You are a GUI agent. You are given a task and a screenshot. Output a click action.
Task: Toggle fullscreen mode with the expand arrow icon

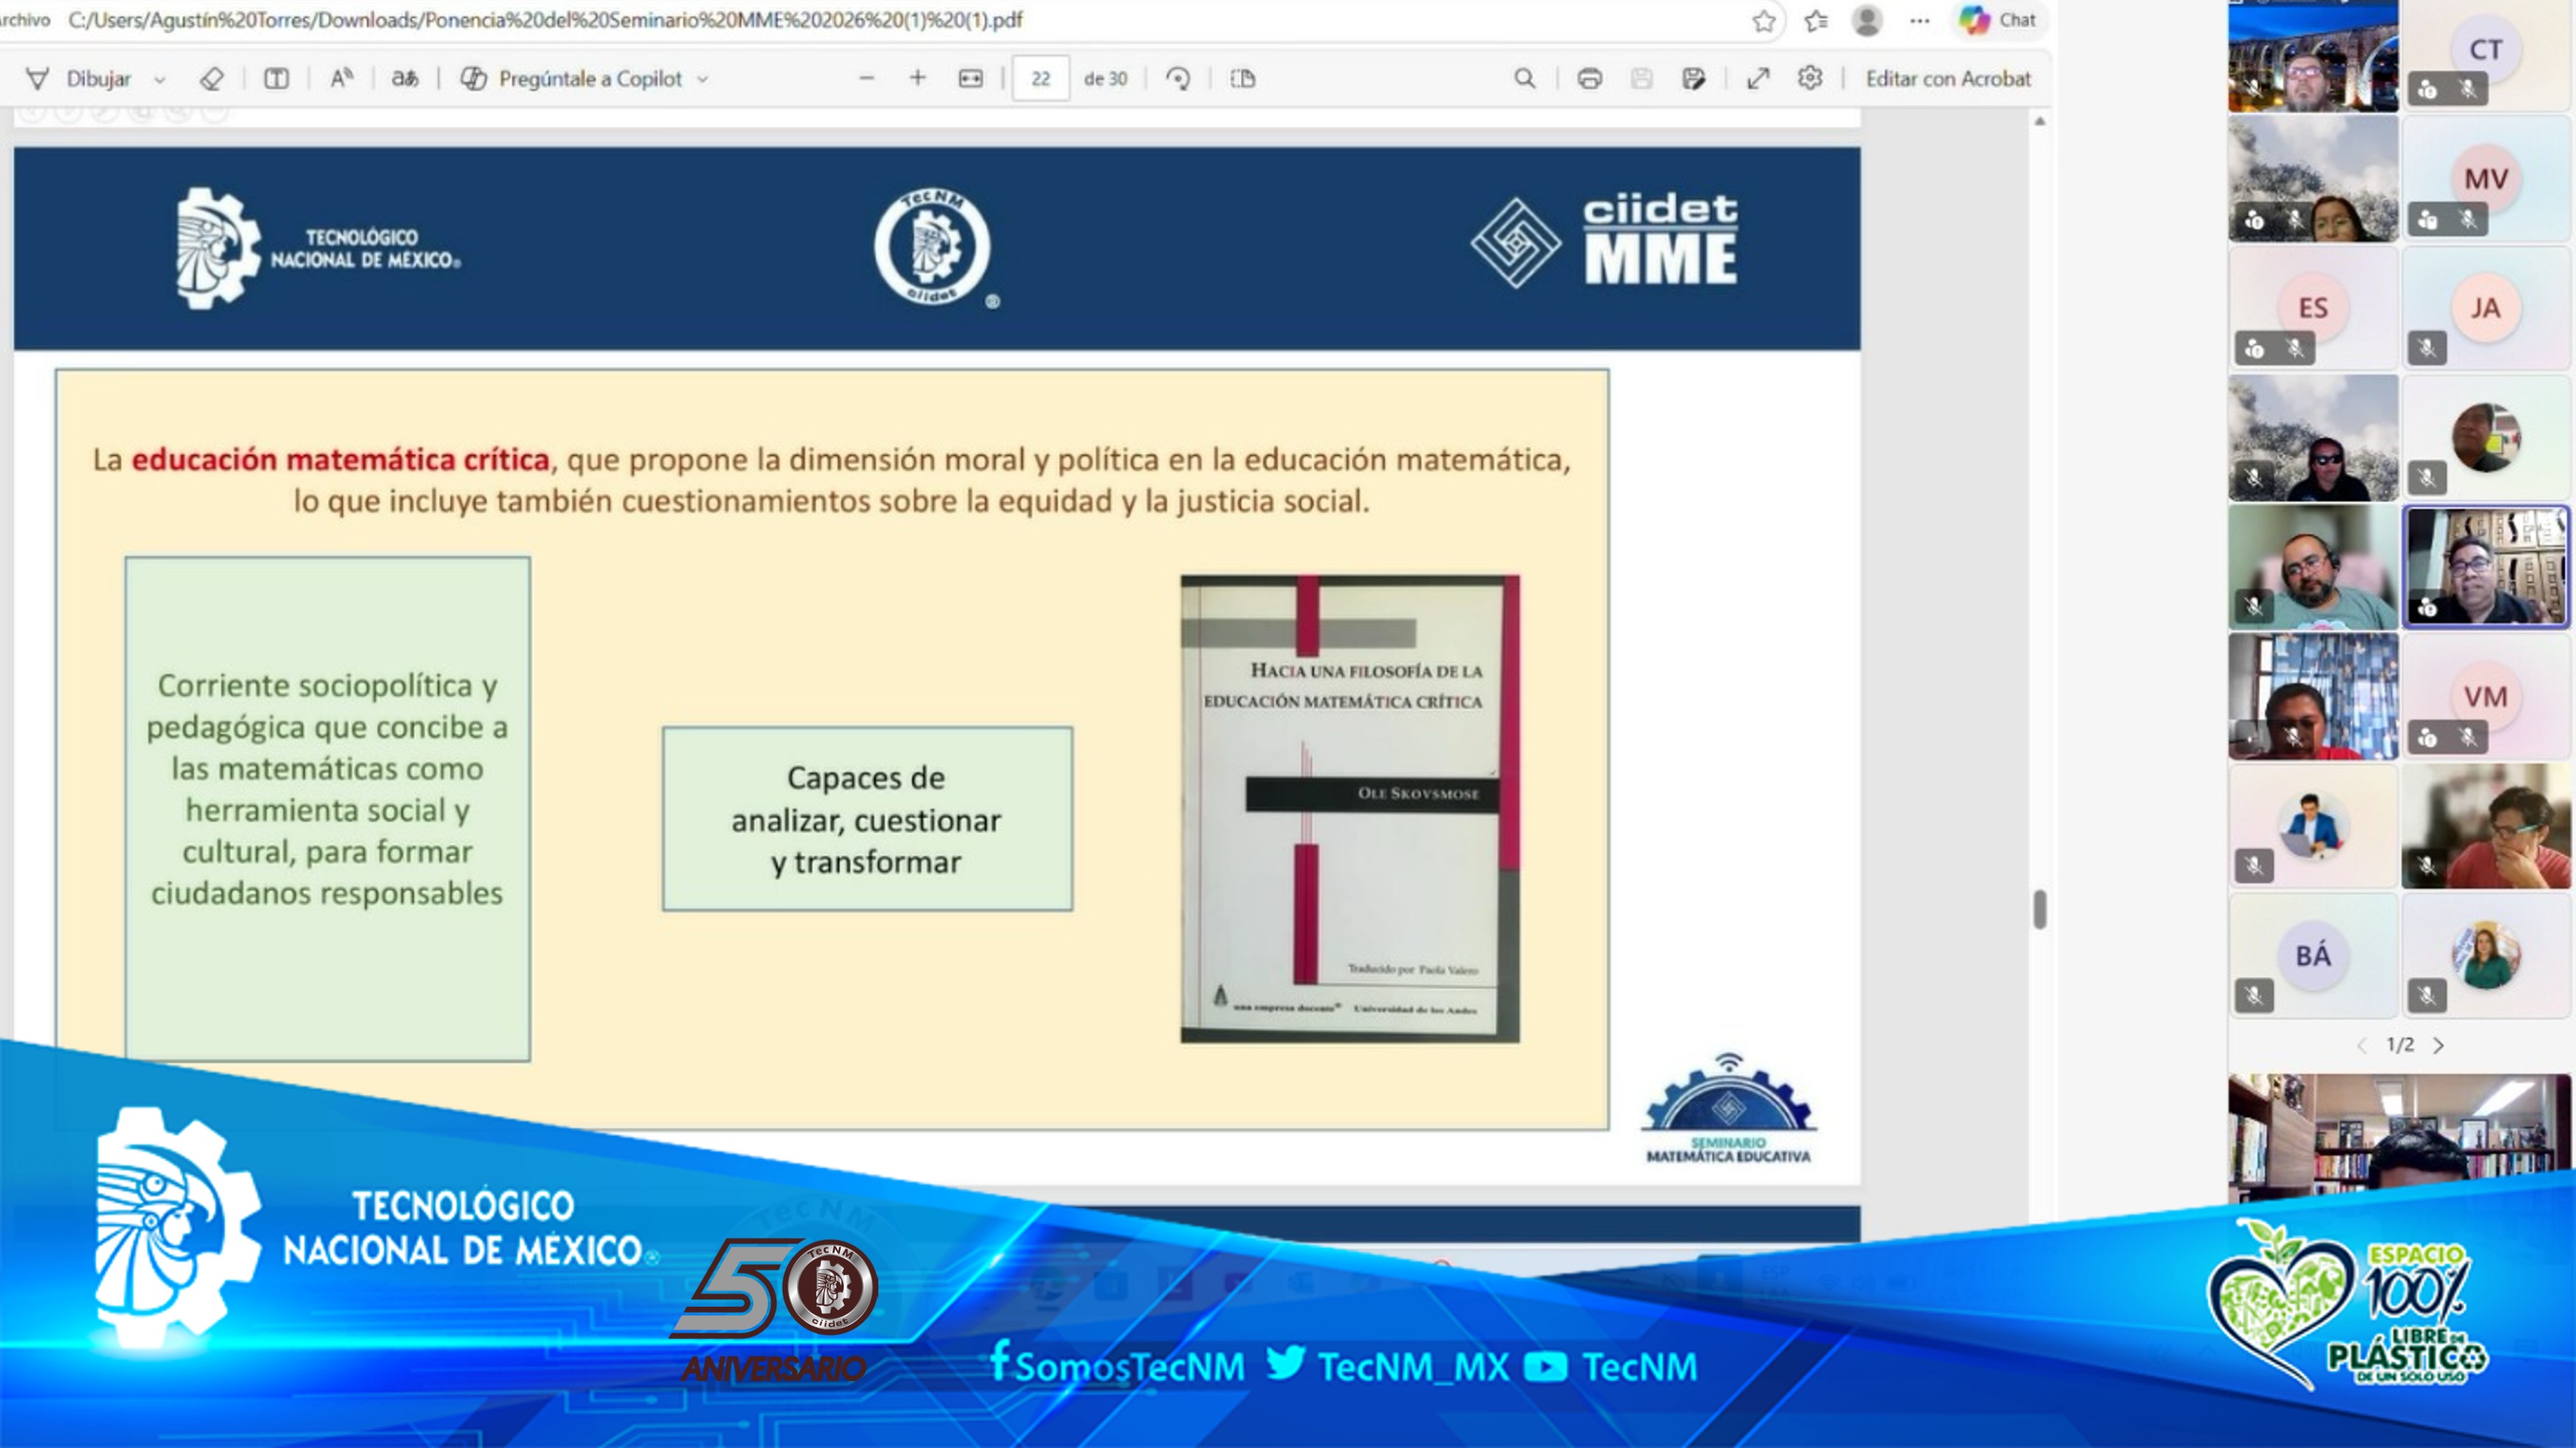click(x=1758, y=79)
